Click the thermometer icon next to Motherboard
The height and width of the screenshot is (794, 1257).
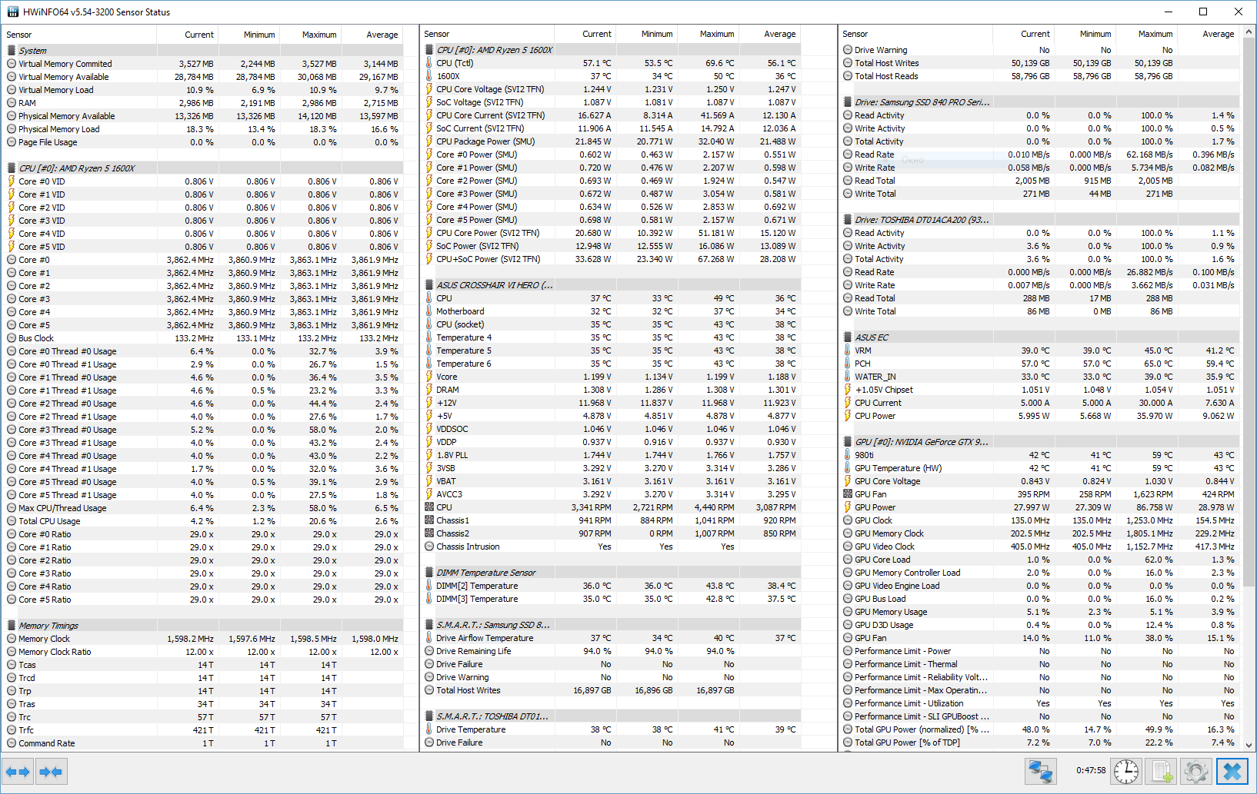pos(429,311)
